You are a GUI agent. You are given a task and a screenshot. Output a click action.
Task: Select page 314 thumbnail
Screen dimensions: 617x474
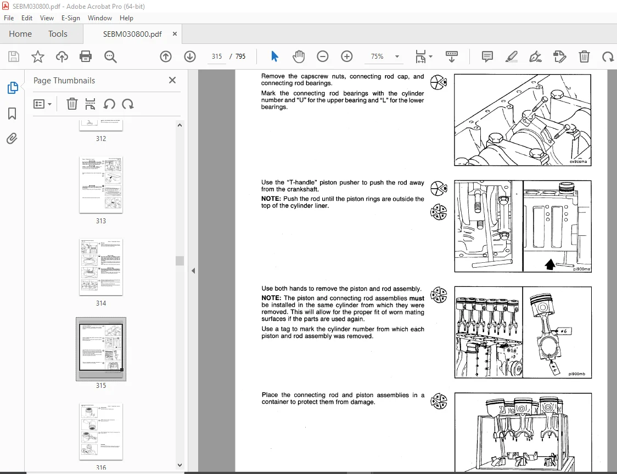tap(101, 267)
